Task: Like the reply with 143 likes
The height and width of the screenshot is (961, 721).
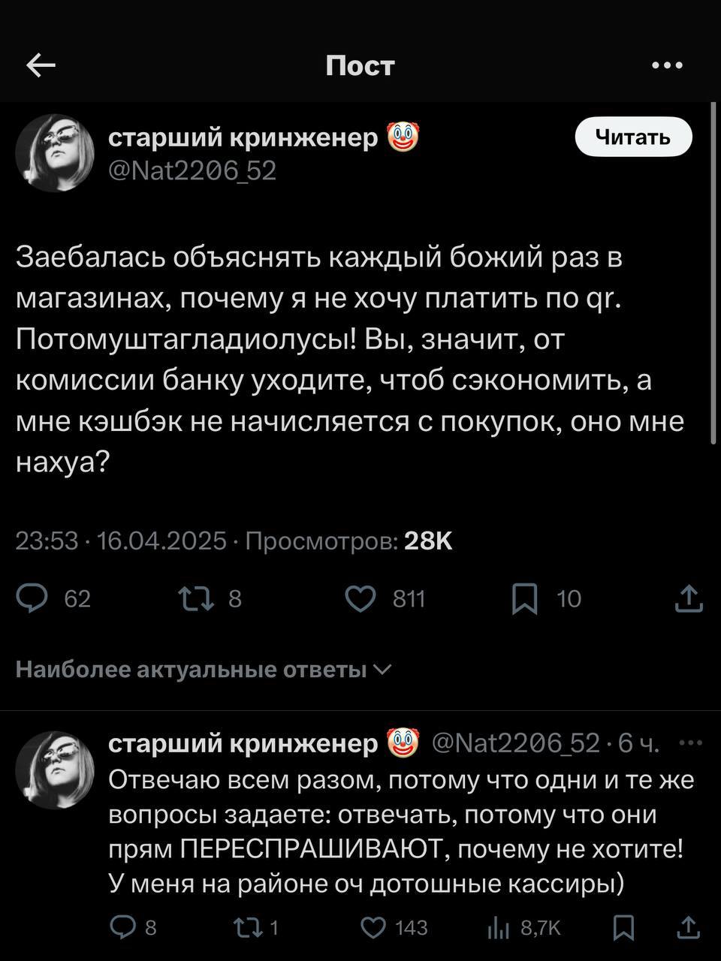Action: pyautogui.click(x=373, y=929)
